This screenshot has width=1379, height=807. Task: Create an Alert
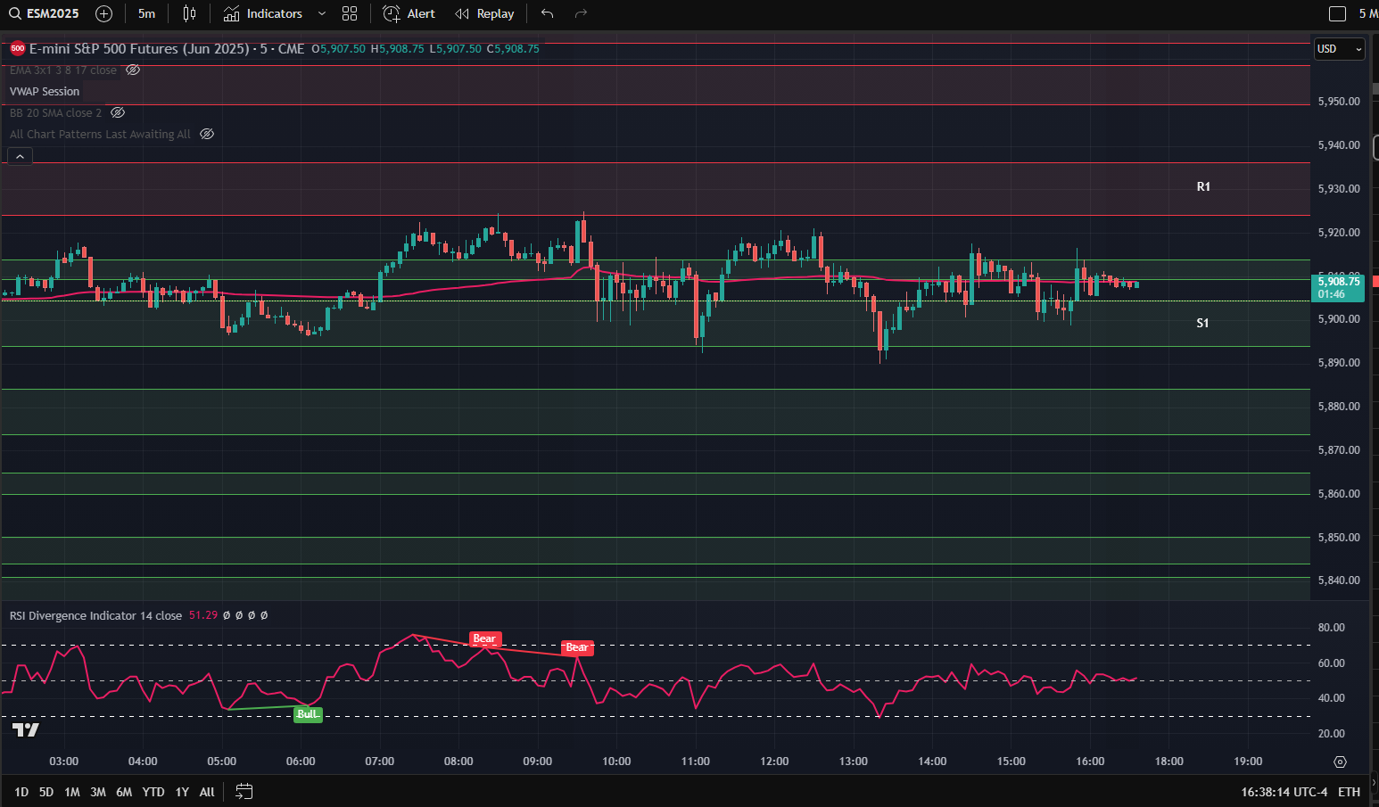pyautogui.click(x=409, y=13)
